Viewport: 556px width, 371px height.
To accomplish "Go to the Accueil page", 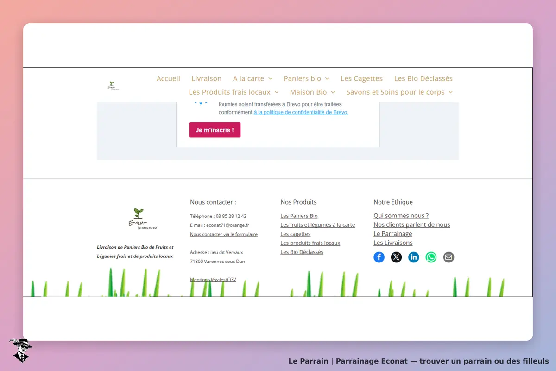I will coord(168,79).
